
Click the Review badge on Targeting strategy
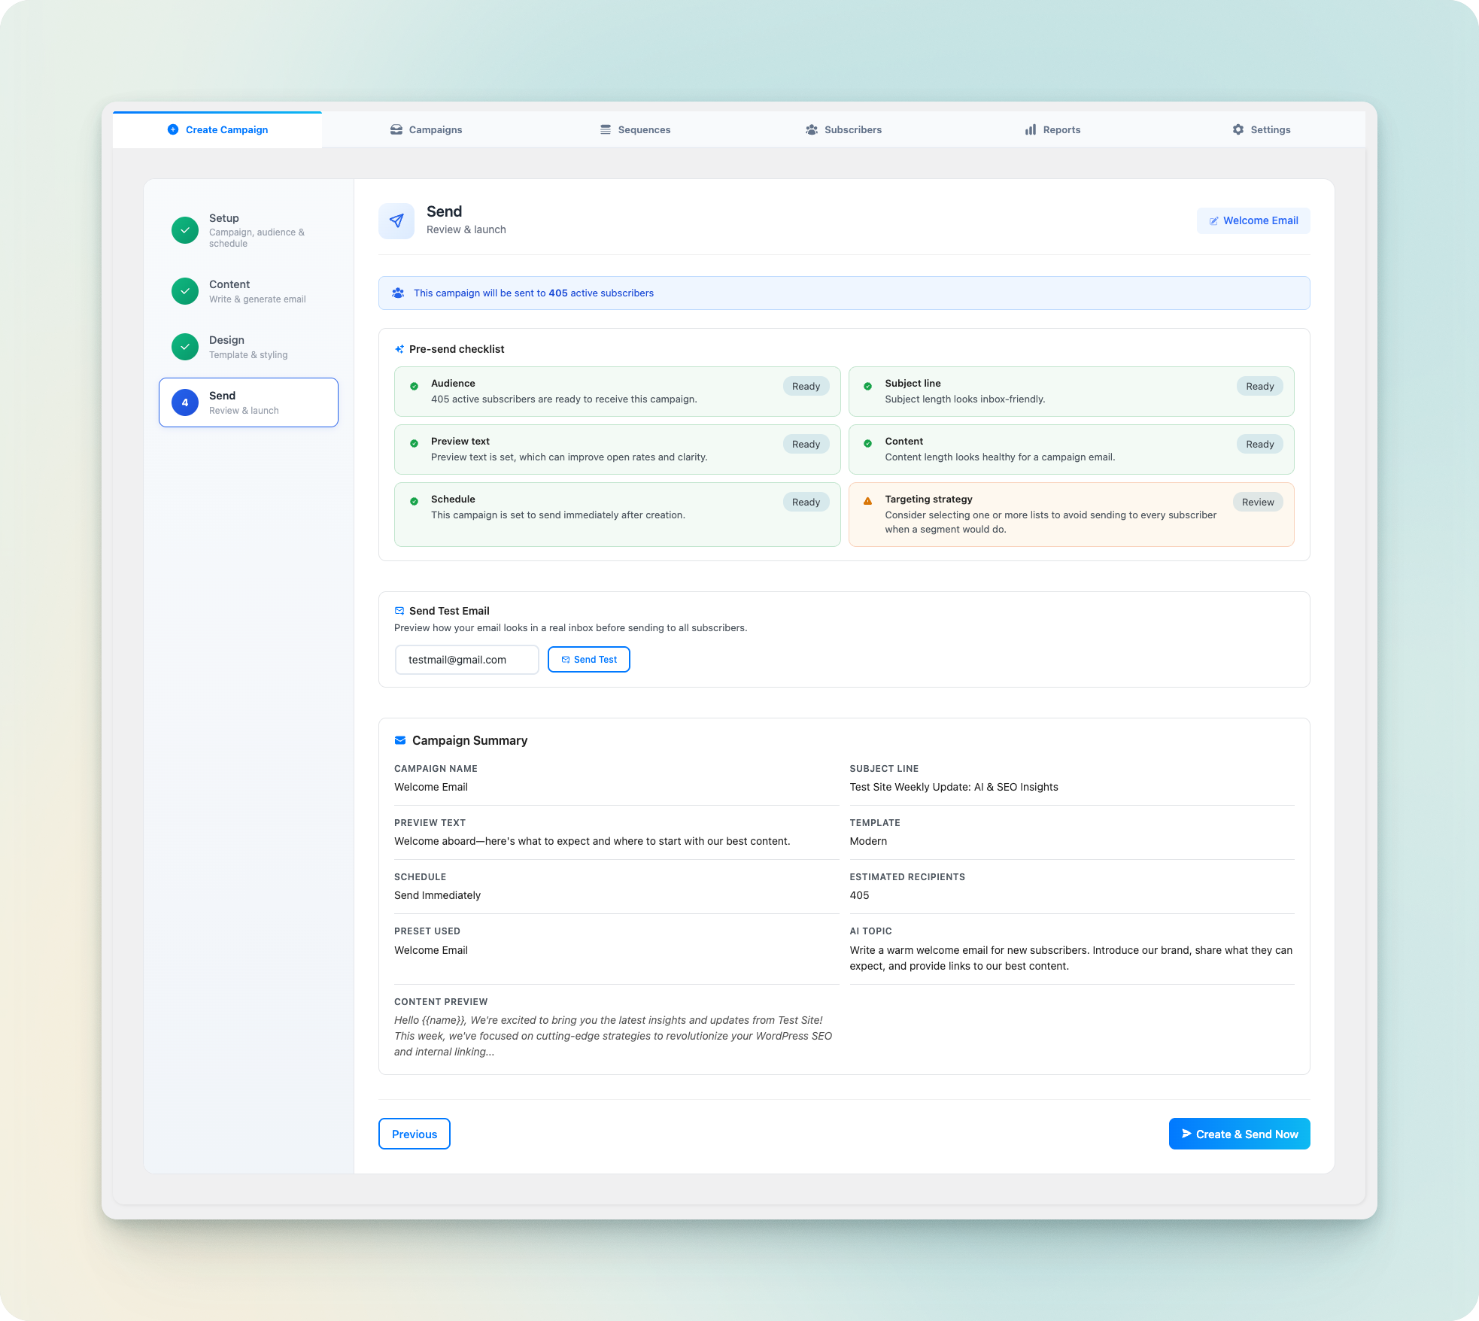pyautogui.click(x=1258, y=502)
